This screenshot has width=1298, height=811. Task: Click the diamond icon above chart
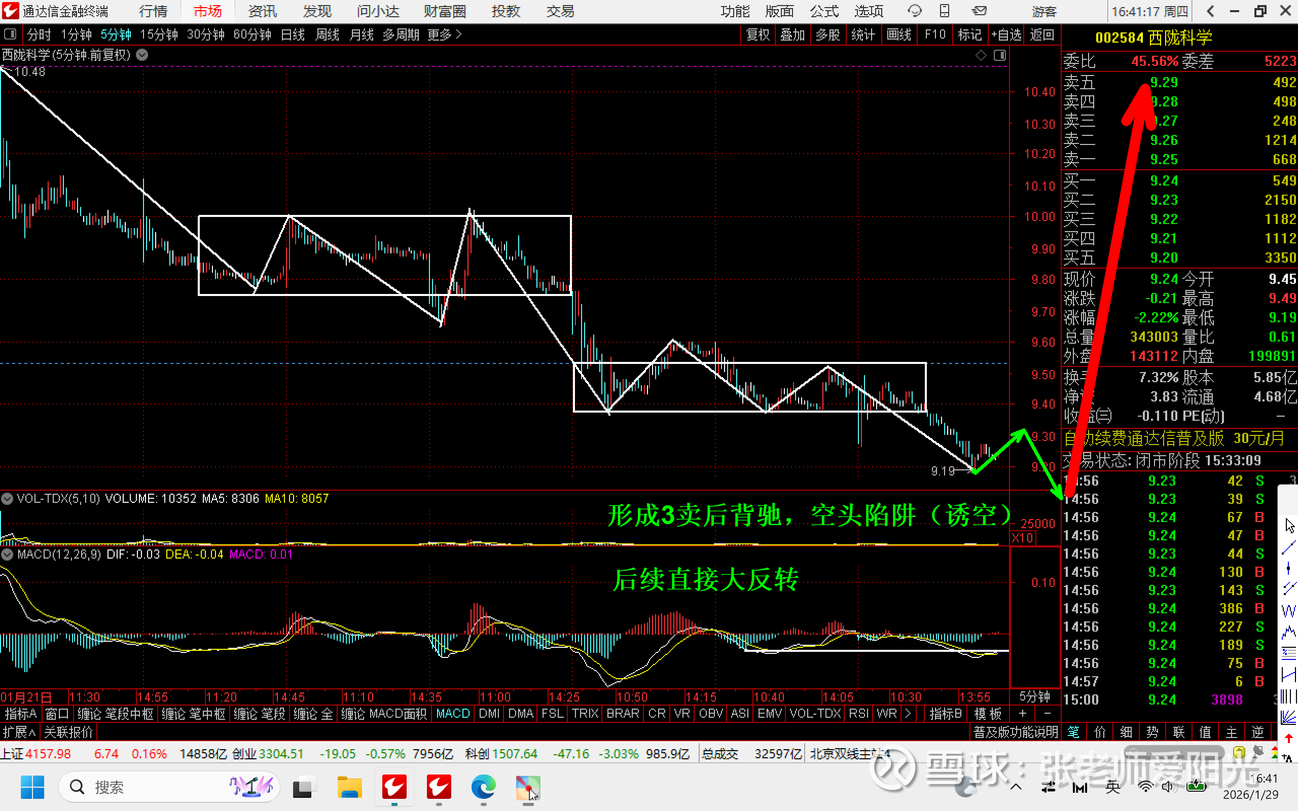coord(981,55)
